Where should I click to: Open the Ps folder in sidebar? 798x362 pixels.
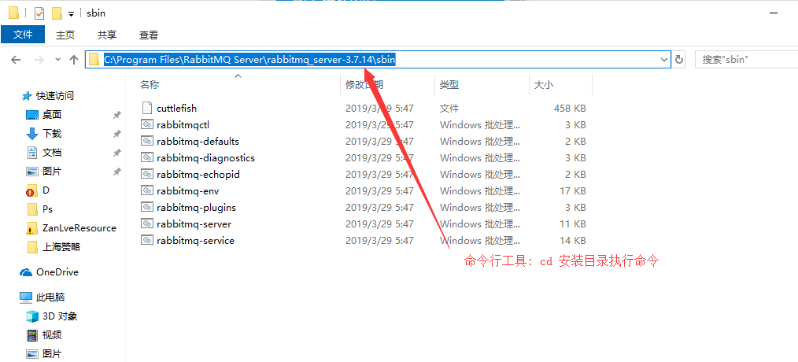47,209
